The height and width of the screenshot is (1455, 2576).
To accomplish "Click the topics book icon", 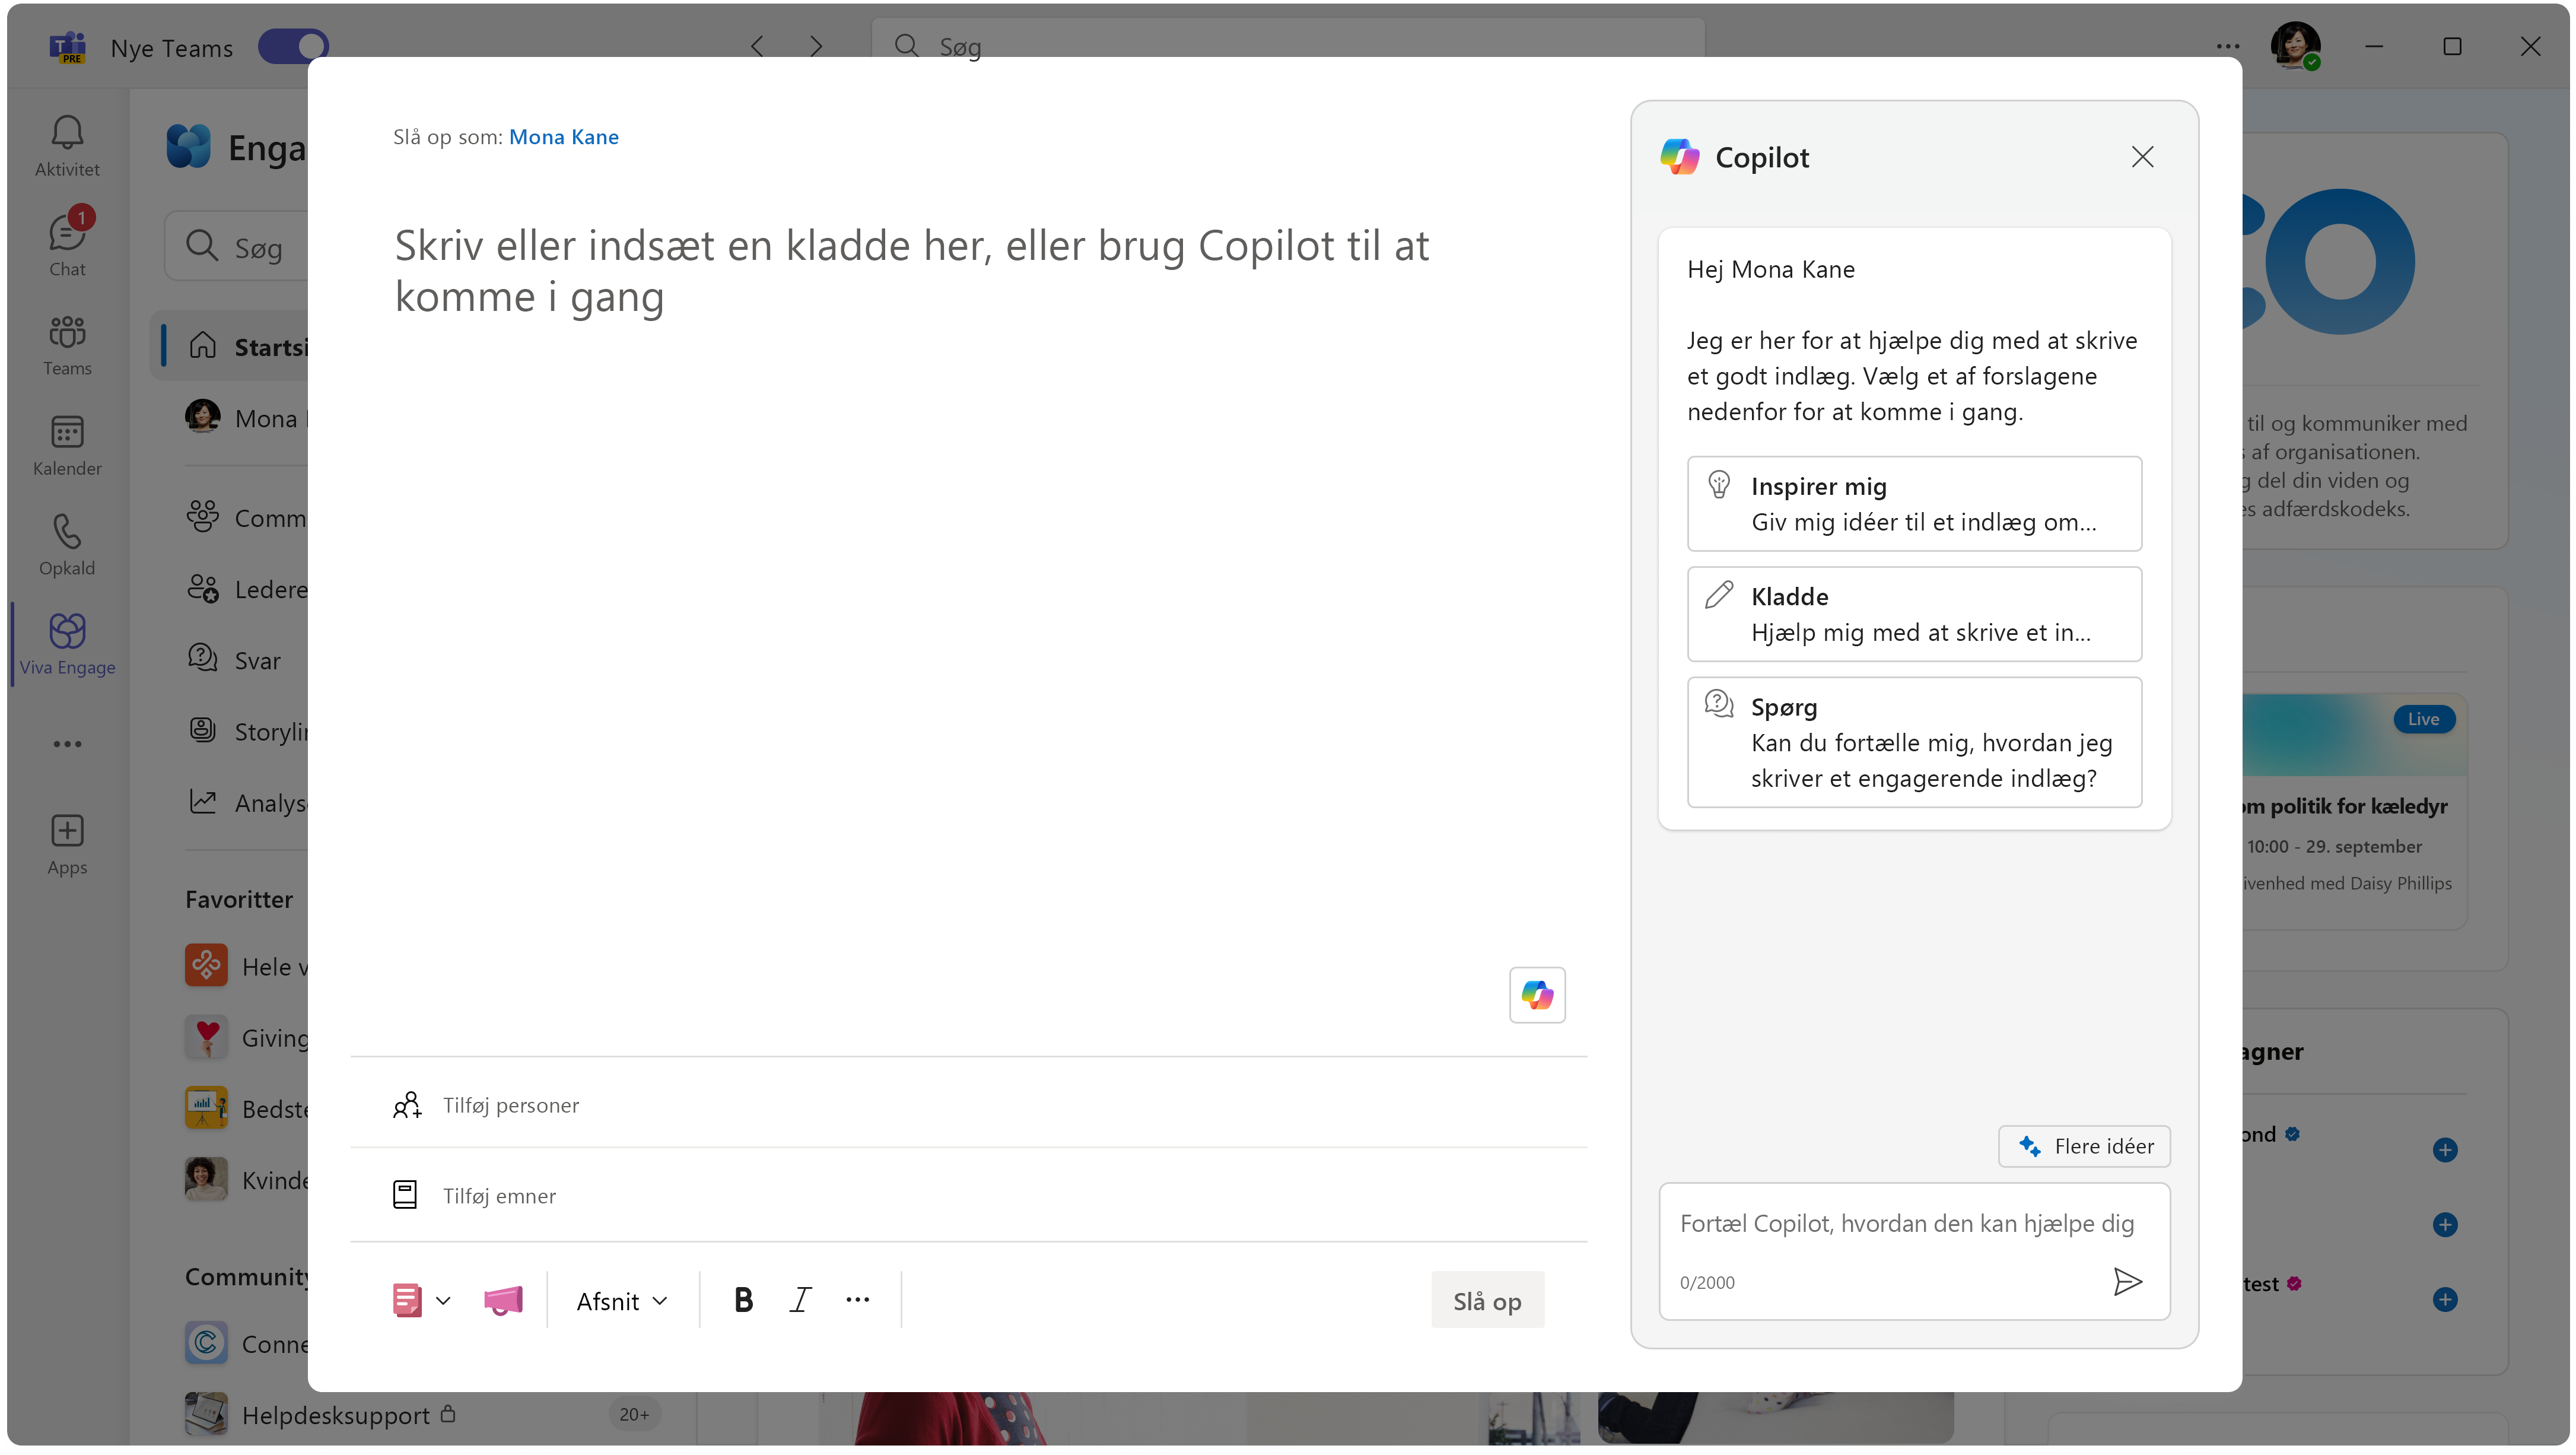I will click(x=404, y=1195).
